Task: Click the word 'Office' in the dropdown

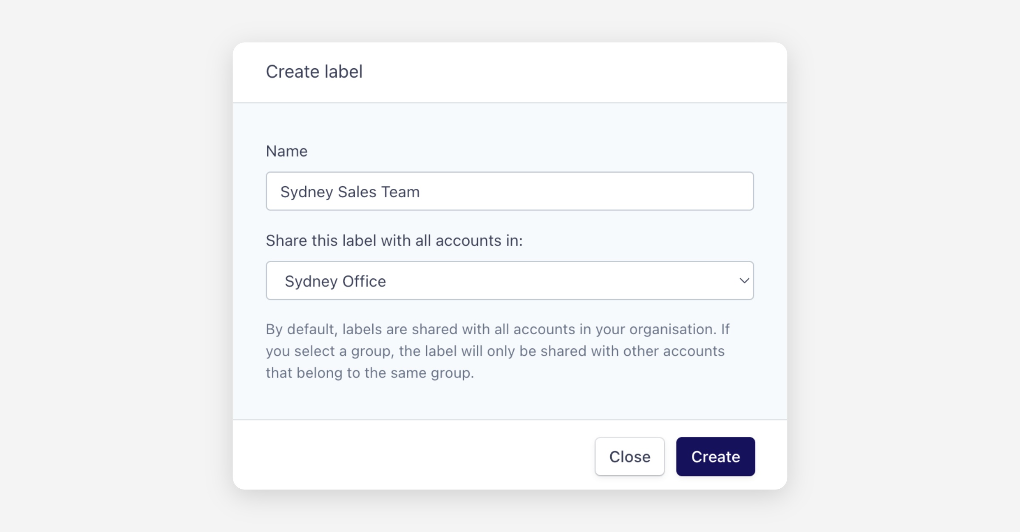Action: pos(364,281)
